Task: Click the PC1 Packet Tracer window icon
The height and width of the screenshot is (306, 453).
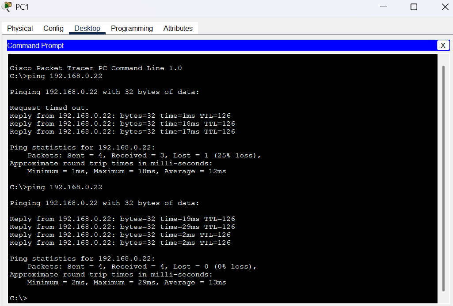Action: click(x=6, y=7)
